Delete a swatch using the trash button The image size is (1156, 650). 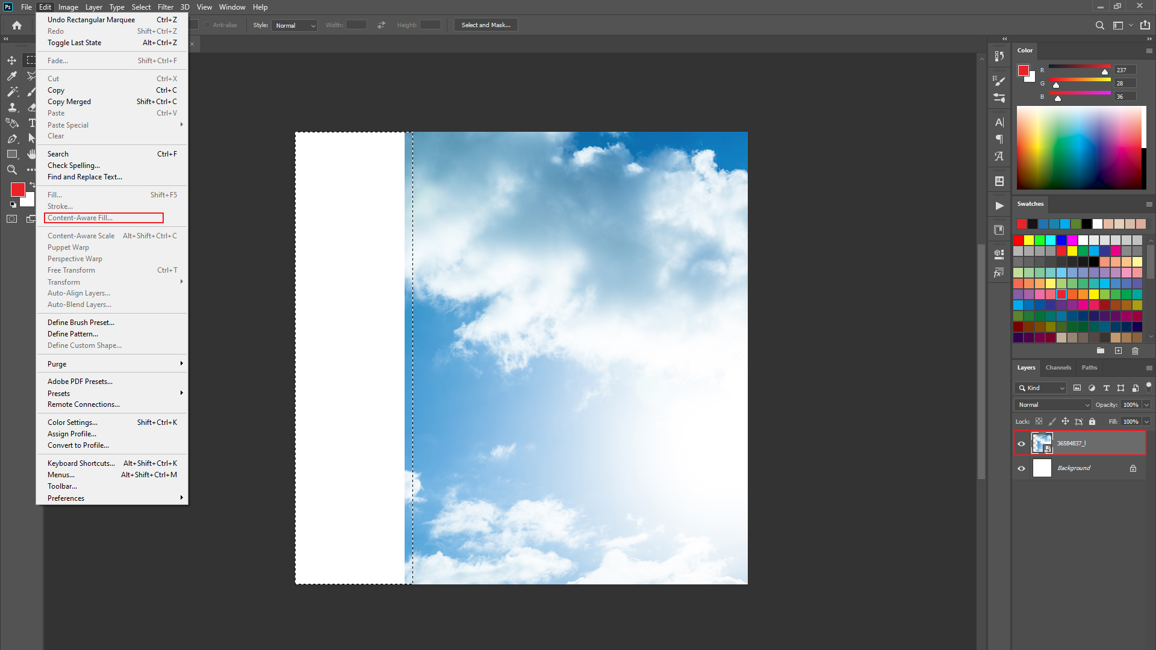(1136, 351)
